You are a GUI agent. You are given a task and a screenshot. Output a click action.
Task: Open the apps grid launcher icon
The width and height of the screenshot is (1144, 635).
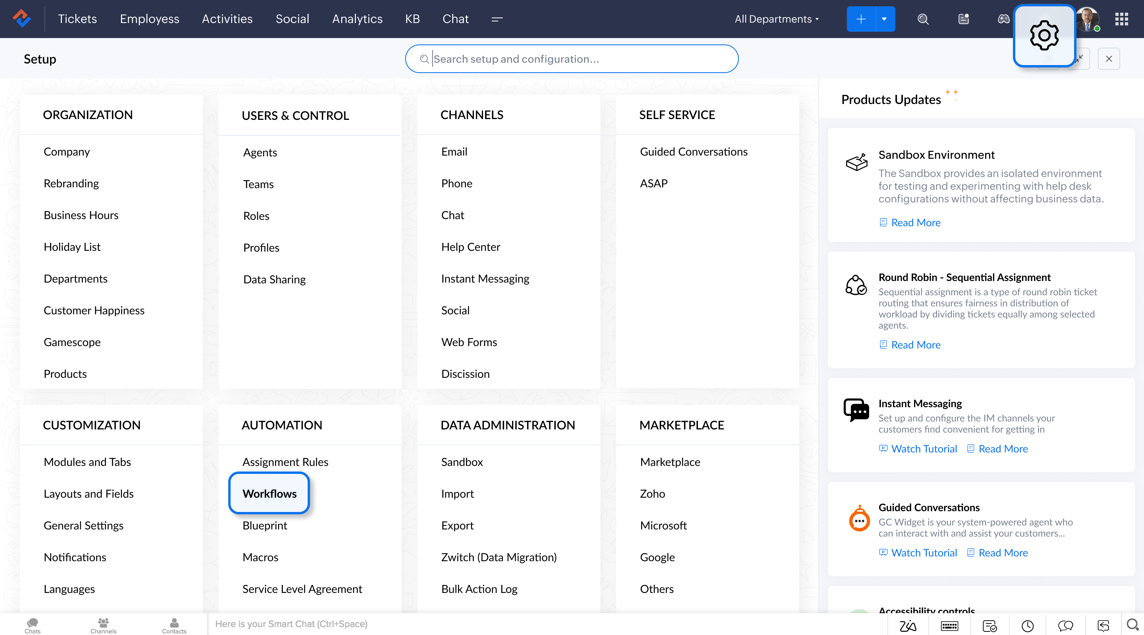tap(1121, 19)
